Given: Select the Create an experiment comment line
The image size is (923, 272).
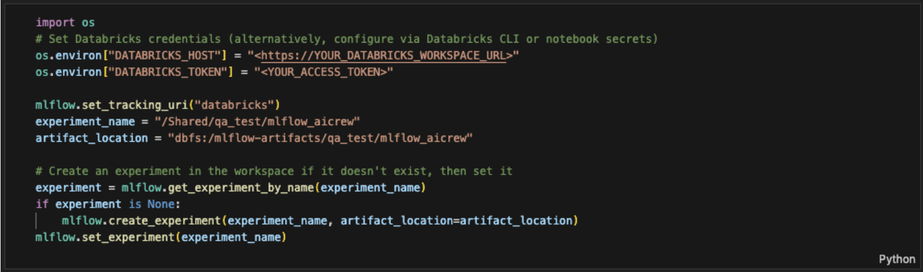Looking at the screenshot, I should point(273,171).
